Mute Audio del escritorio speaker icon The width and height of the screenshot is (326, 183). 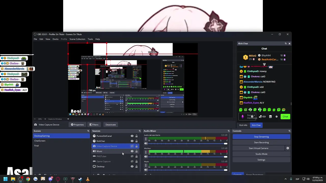click(146, 143)
